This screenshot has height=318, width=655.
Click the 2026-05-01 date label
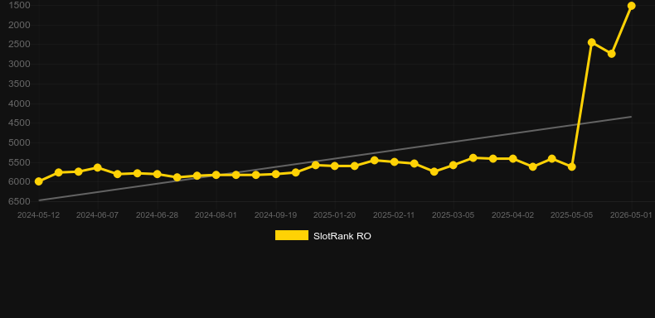tap(631, 215)
